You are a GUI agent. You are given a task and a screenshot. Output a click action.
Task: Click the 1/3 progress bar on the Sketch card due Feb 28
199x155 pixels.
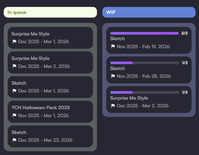click(x=144, y=63)
